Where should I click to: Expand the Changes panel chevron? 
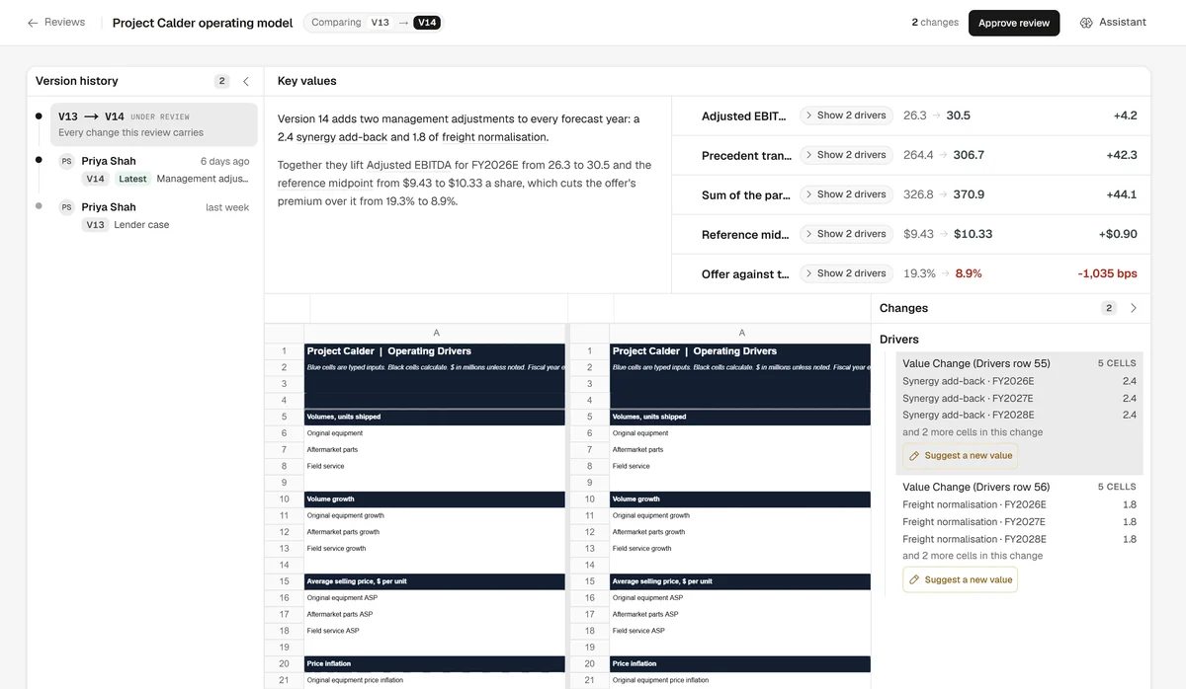[x=1134, y=308]
